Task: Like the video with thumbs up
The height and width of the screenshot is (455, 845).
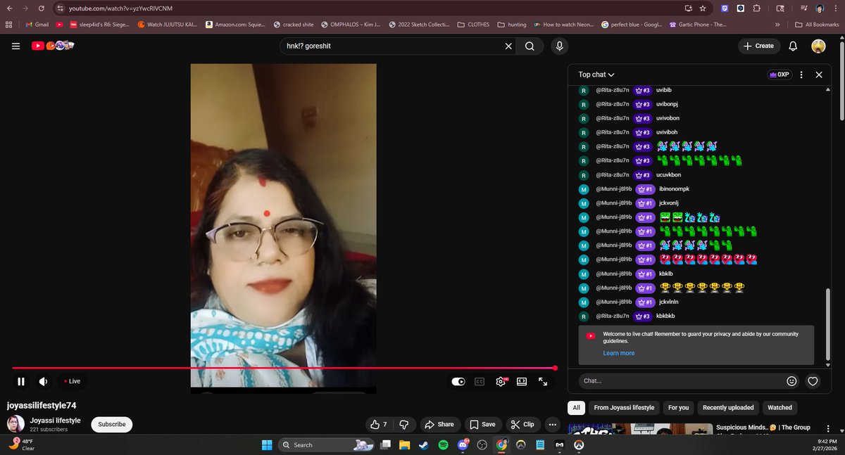Action: tap(378, 424)
